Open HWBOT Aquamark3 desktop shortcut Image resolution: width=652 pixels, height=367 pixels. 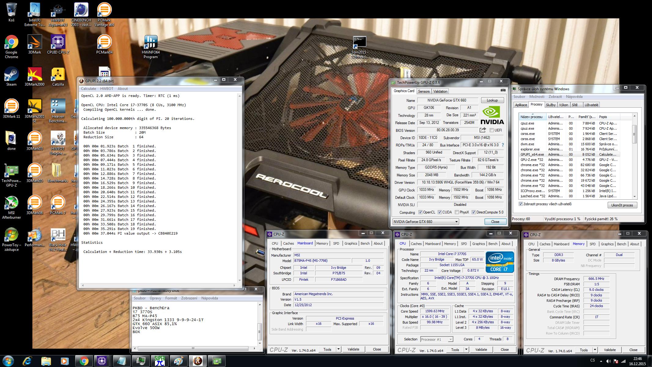[x=58, y=14]
